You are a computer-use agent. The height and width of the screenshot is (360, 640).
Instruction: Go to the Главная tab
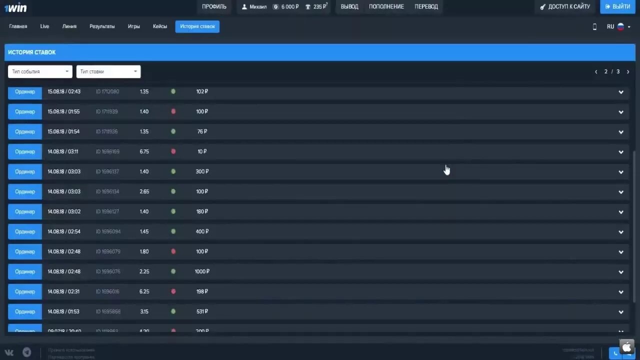pyautogui.click(x=18, y=26)
